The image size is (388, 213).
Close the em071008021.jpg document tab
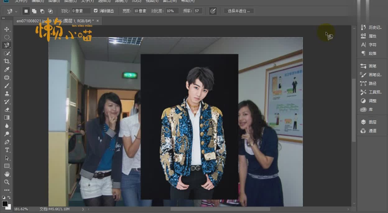coord(98,21)
